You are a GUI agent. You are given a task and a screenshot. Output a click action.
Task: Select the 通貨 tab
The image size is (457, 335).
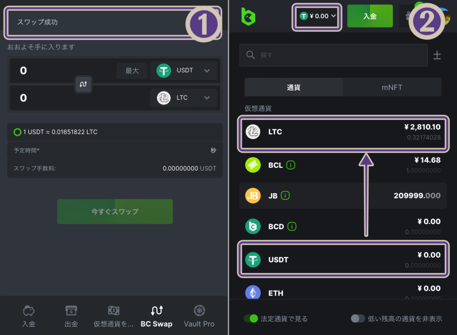(294, 87)
